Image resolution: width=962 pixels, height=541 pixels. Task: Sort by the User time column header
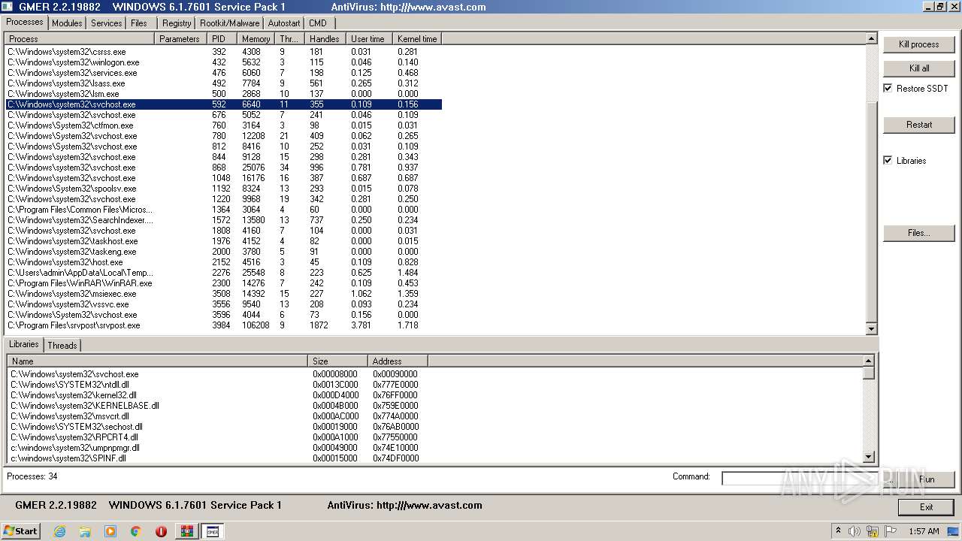(x=368, y=39)
